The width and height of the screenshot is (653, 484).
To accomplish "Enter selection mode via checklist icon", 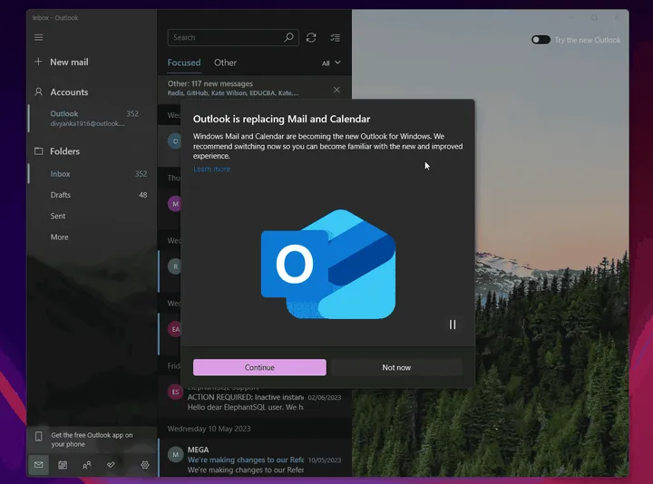I will coord(336,37).
